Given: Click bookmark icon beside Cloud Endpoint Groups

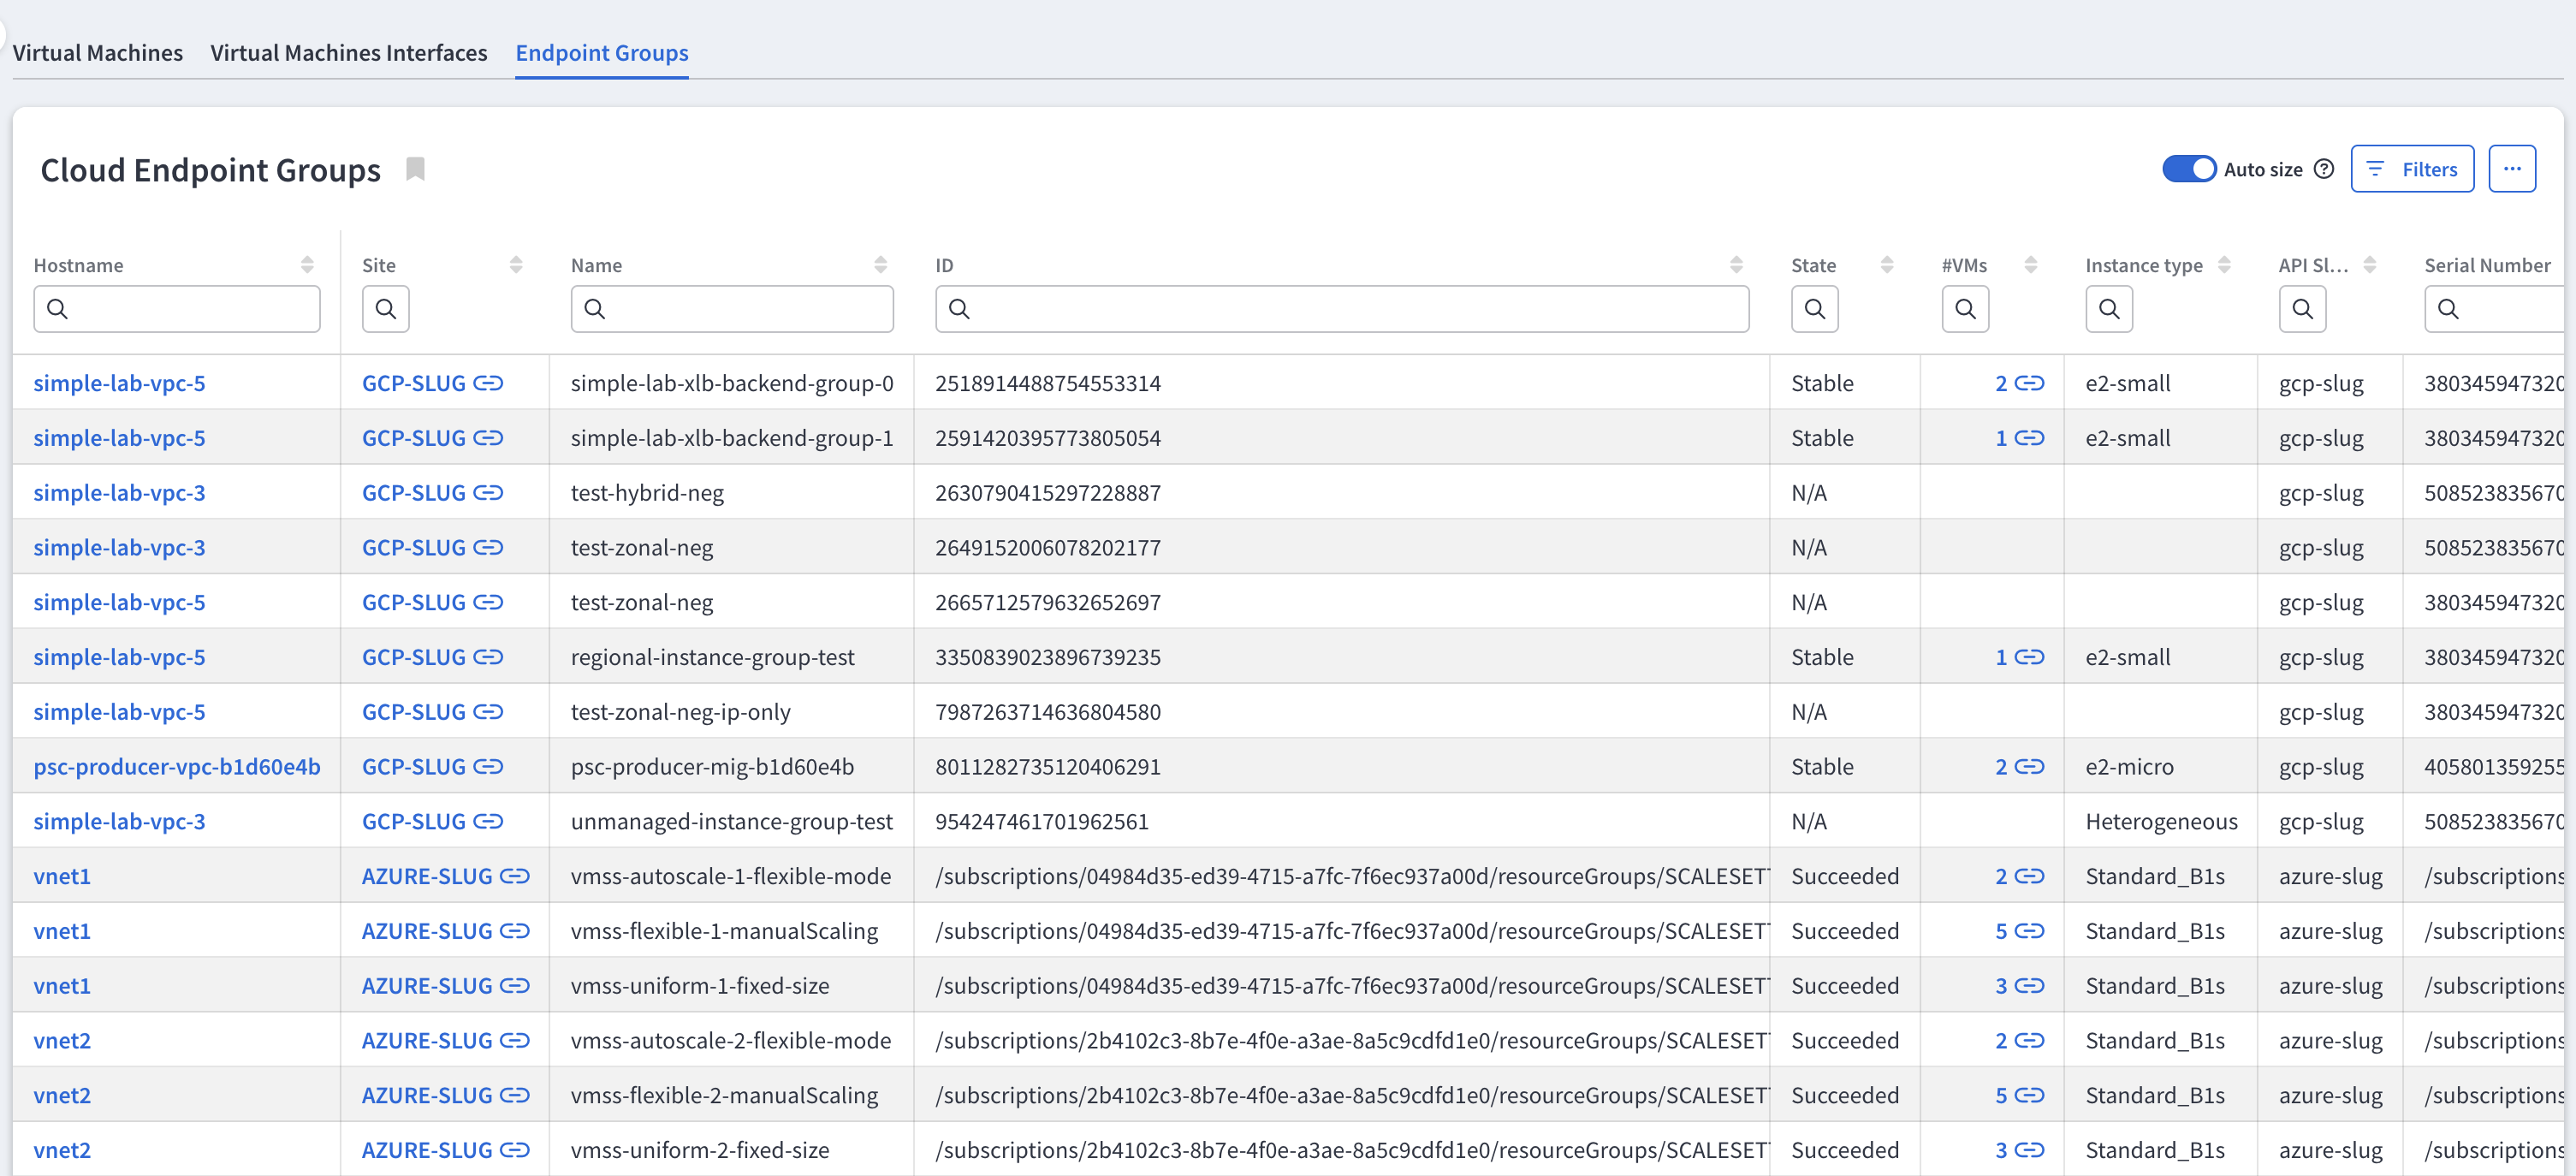Looking at the screenshot, I should (415, 169).
